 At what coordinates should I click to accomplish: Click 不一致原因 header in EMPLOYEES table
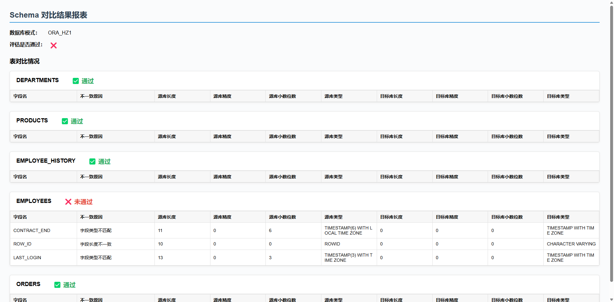[91, 217]
